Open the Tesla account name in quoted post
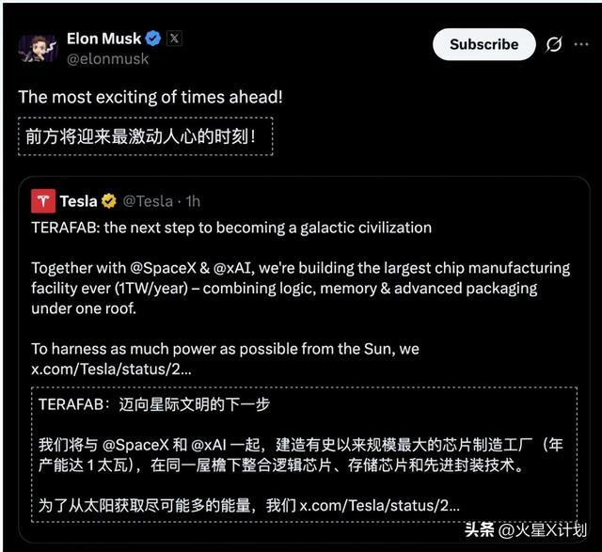This screenshot has width=602, height=552. (78, 200)
